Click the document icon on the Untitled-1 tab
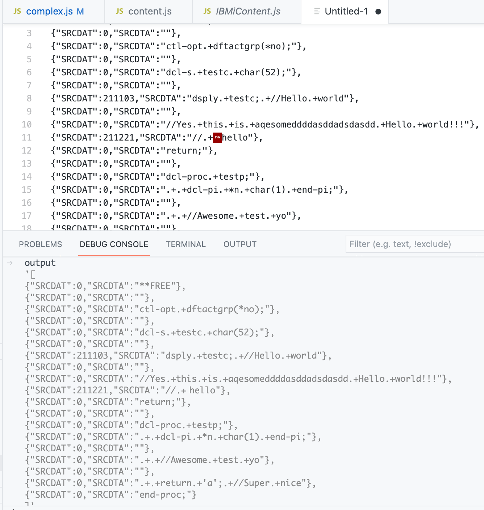The height and width of the screenshot is (510, 484). pos(317,11)
